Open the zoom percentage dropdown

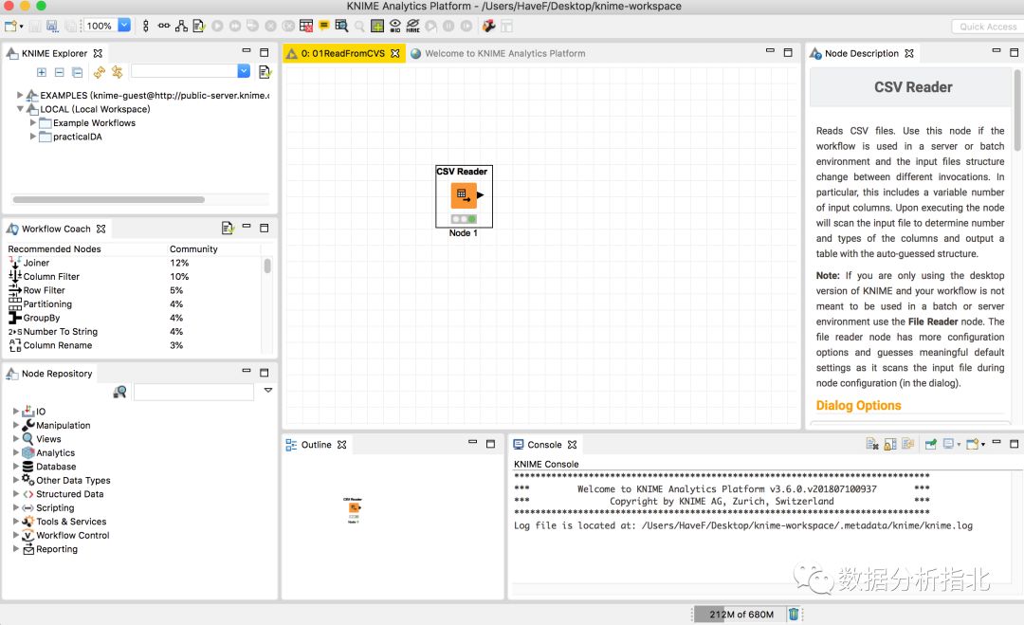point(124,26)
